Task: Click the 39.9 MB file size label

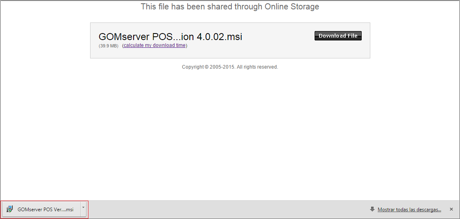Action: (109, 46)
